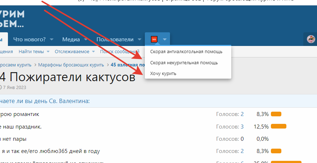Image resolution: width=317 pixels, height=163 pixels.
Task: Open the site logo 'УРИМ ЬЕМ...'
Action: pos(12,19)
